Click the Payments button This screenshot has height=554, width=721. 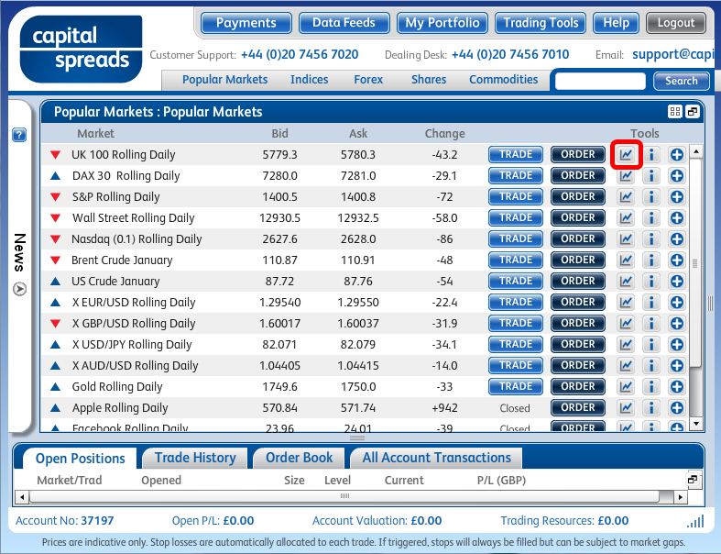[x=246, y=23]
